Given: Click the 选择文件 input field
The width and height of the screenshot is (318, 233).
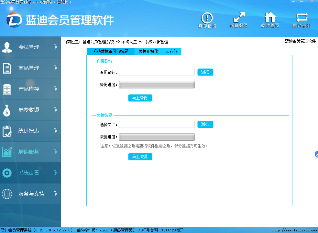Looking at the screenshot, I should pos(157,124).
